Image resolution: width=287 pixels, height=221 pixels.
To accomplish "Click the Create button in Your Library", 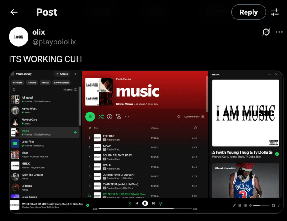I will pos(62,74).
